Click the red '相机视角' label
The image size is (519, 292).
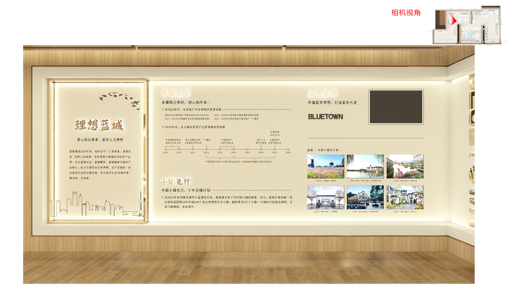point(406,13)
